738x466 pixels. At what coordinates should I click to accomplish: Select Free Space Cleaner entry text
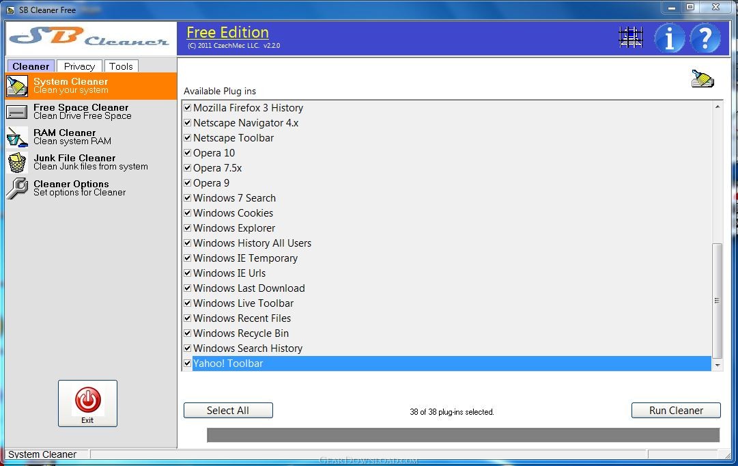coord(83,111)
